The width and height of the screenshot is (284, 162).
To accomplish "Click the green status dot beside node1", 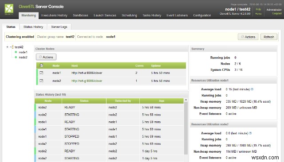I will (x=16, y=52).
